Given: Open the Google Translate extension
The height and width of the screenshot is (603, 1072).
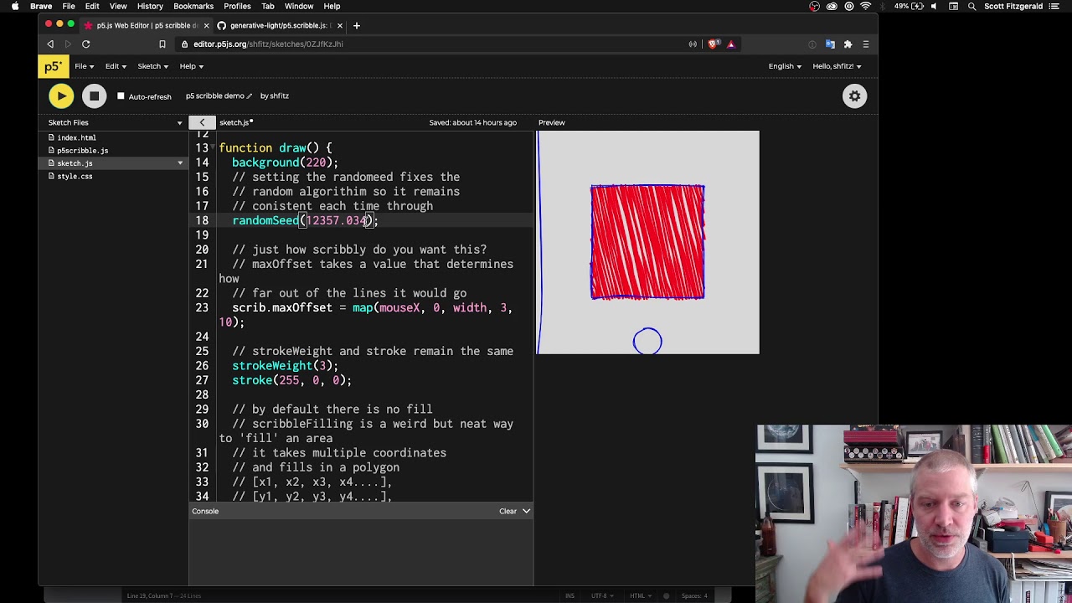Looking at the screenshot, I should click(x=830, y=44).
